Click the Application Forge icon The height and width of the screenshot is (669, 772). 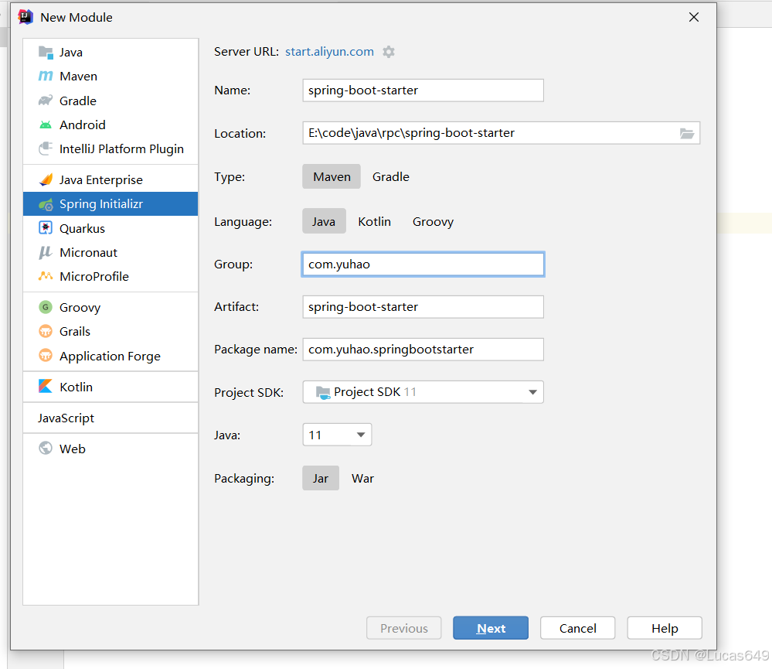[46, 356]
